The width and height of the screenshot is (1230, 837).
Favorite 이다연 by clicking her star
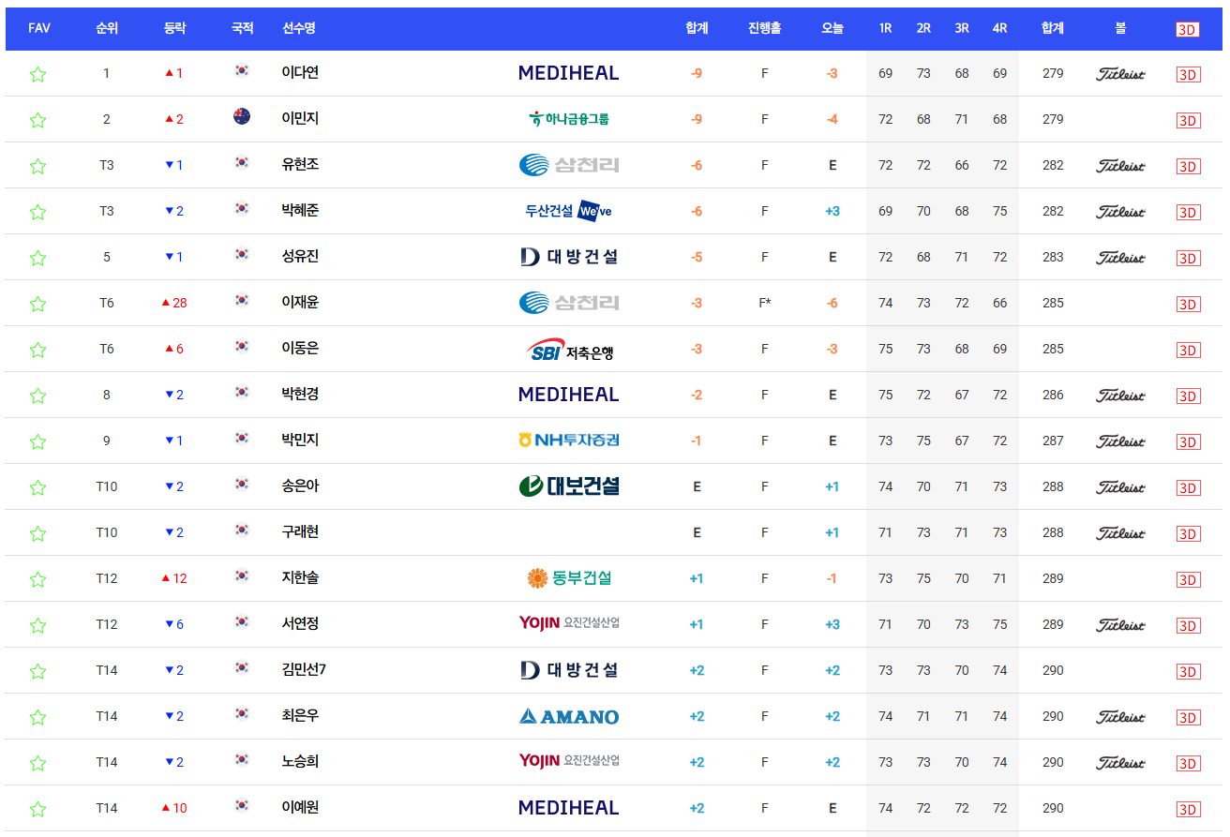38,73
